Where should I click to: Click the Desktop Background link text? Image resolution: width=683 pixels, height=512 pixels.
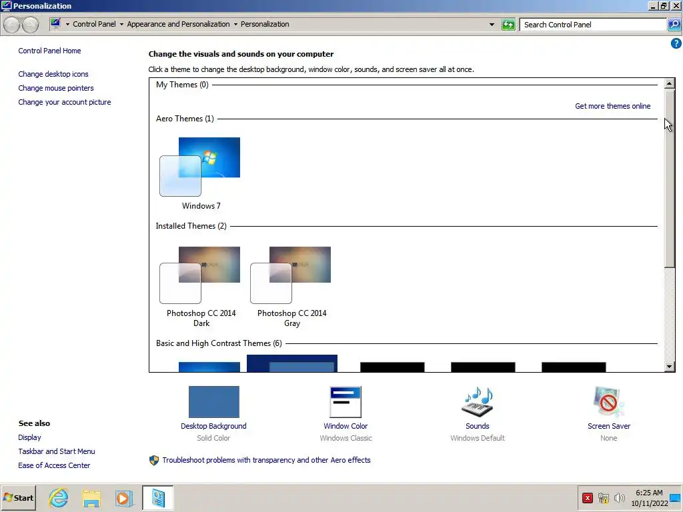pyautogui.click(x=213, y=426)
